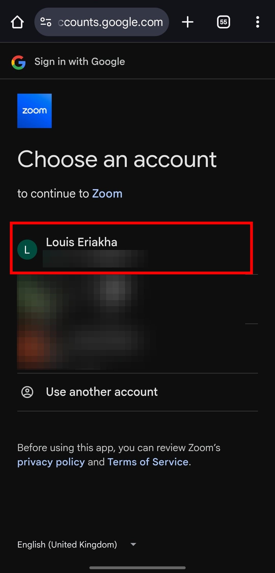Open a new tab with plus icon

coord(187,22)
